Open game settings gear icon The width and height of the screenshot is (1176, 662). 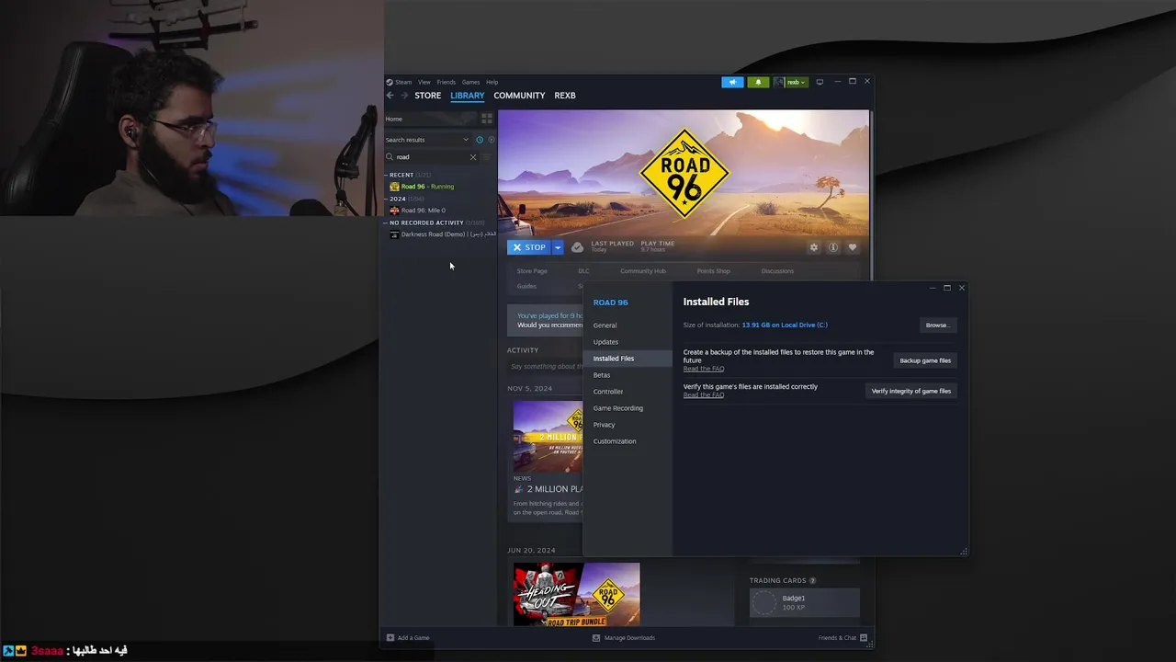click(x=813, y=247)
